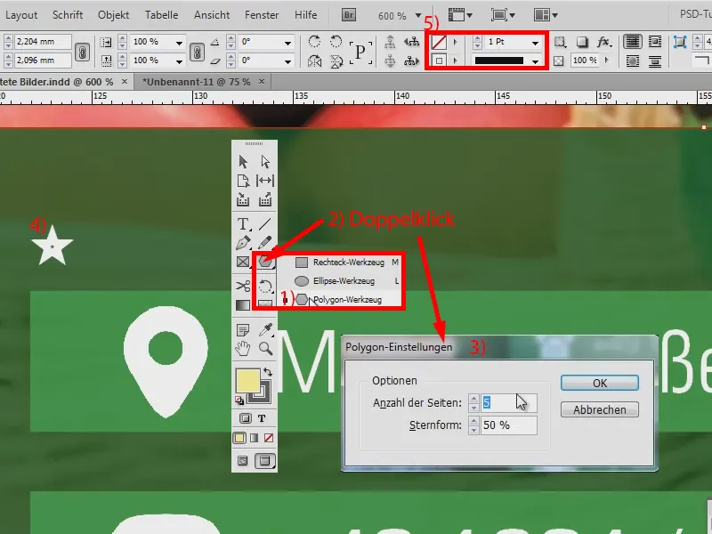
Task: Select the Page tool
Action: 243,181
